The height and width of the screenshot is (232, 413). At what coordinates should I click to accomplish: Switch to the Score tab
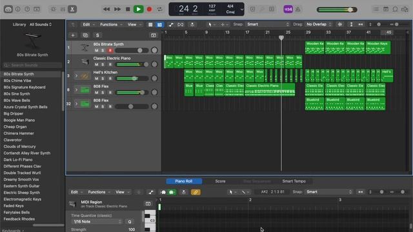pyautogui.click(x=220, y=181)
